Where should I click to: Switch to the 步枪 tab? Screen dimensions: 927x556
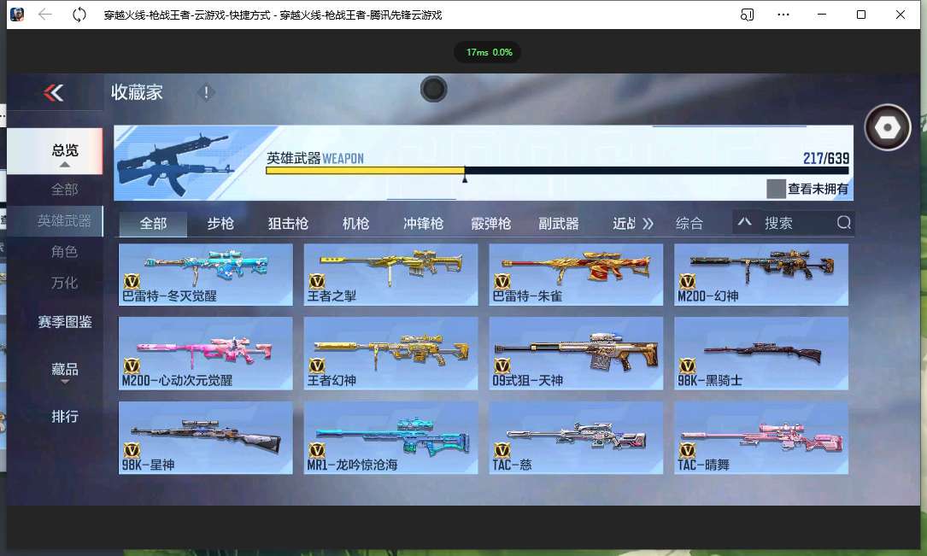click(220, 224)
